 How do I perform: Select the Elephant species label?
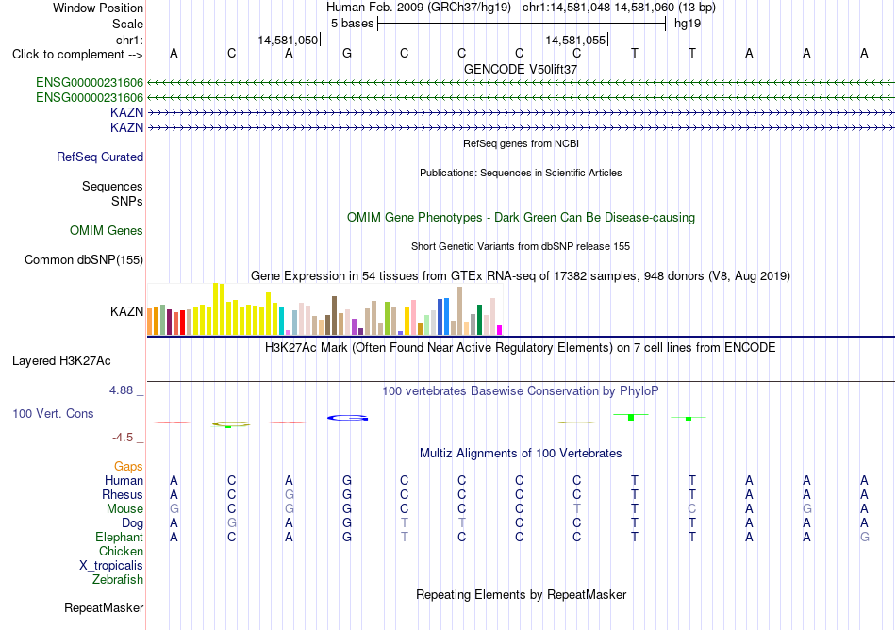120,538
